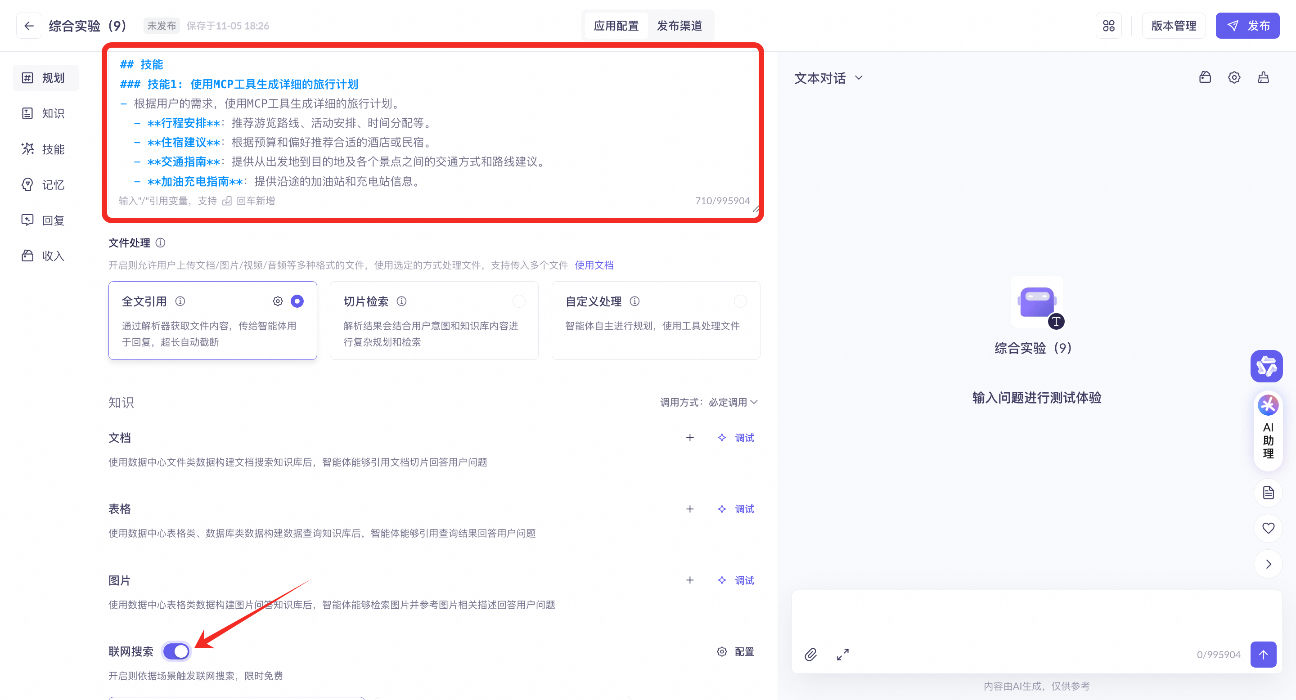Switch to the 发布渠道 tab

click(679, 26)
